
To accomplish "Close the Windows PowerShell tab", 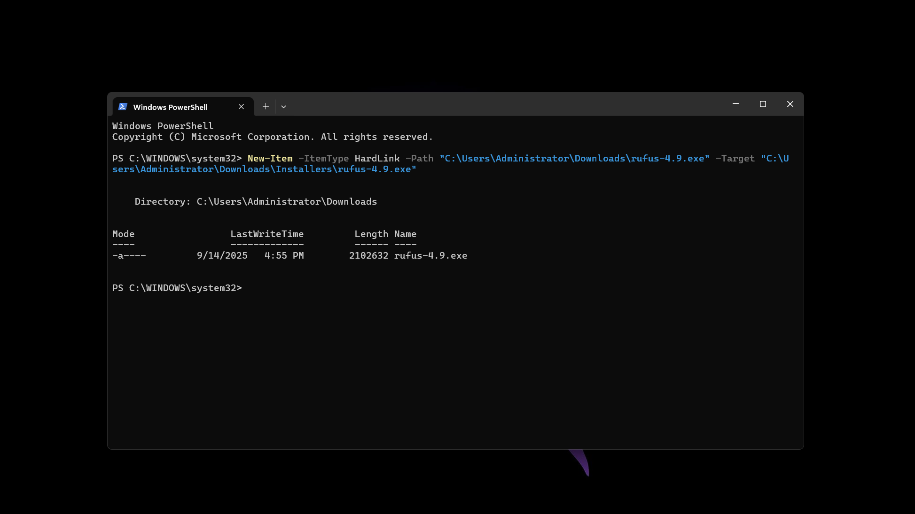I will click(241, 107).
